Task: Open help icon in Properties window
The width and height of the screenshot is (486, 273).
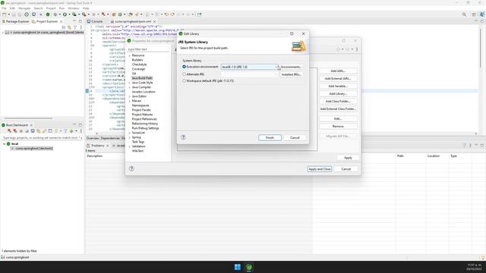Action: (x=131, y=168)
